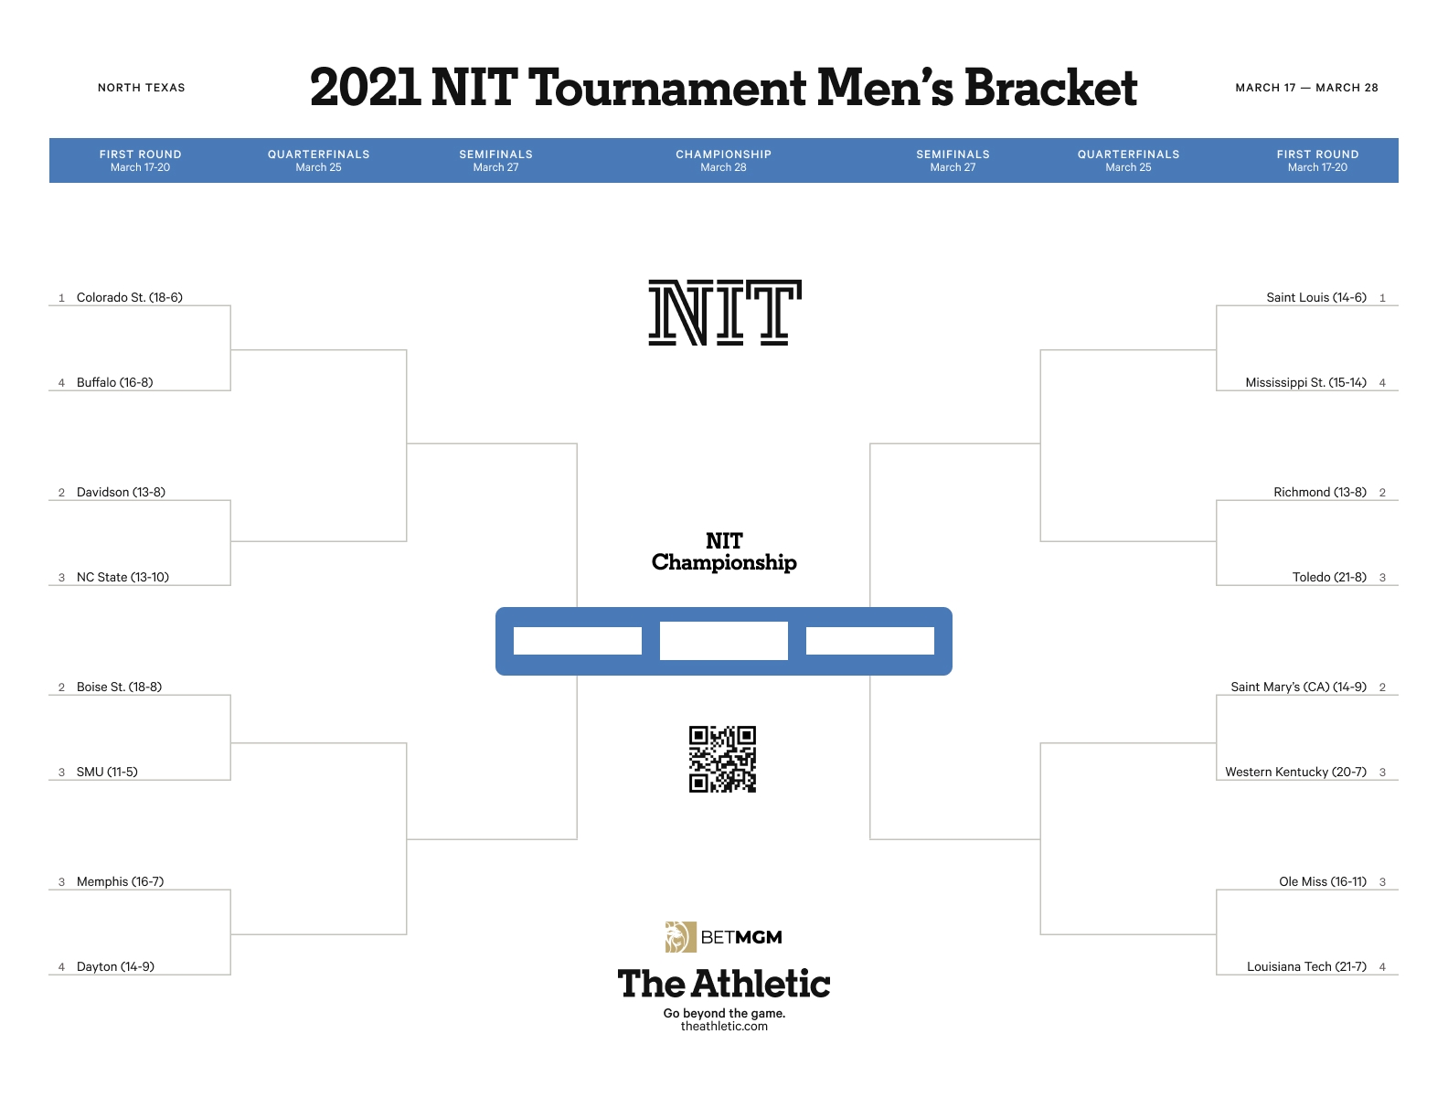Choose Memphis (16-7) in first round
1448x1119 pixels.
[120, 881]
